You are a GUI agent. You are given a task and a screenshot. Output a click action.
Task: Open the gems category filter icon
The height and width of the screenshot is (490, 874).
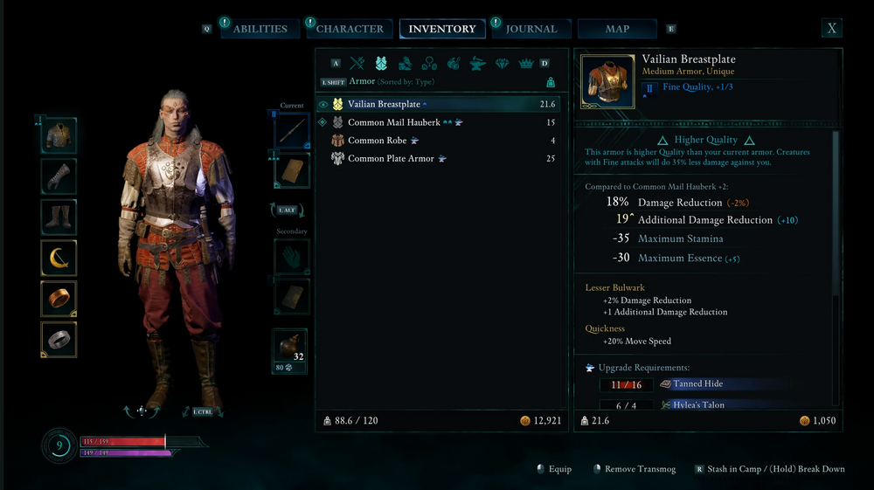pyautogui.click(x=502, y=64)
